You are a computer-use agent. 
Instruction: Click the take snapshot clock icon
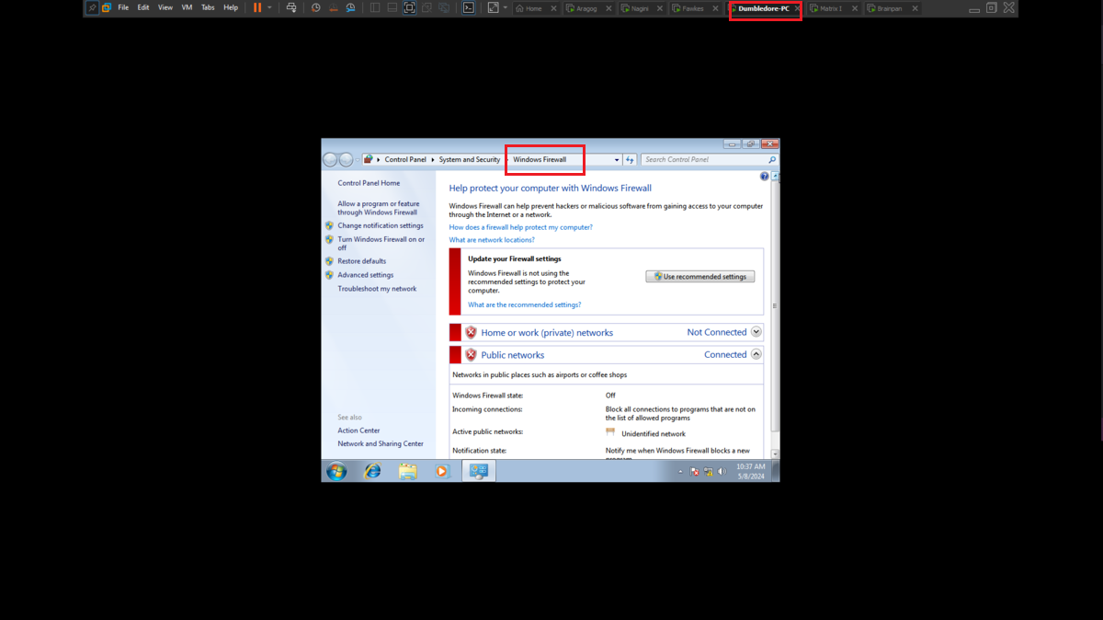point(316,7)
